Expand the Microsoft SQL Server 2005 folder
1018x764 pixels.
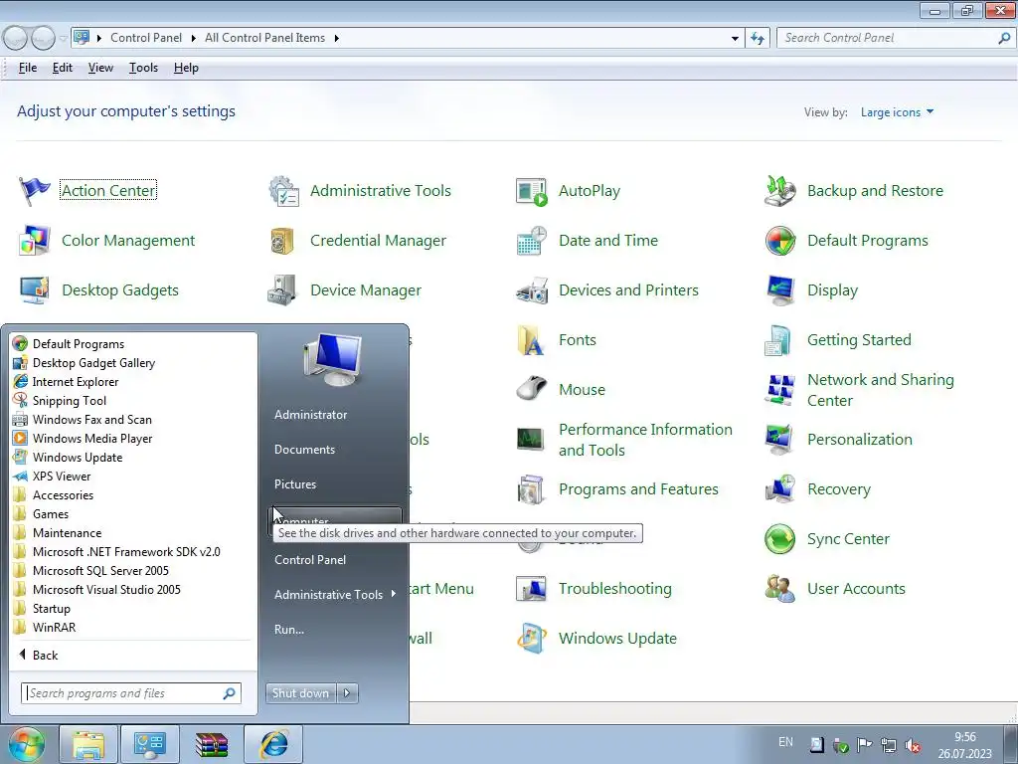[x=100, y=570]
